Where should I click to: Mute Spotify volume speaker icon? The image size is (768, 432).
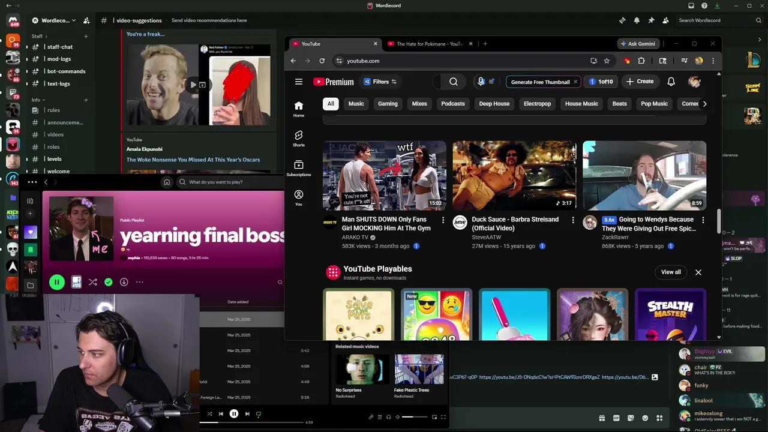click(397, 417)
